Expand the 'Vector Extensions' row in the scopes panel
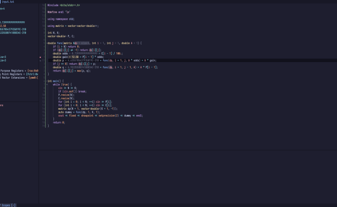Viewport: 337px width, 207px height. point(19,78)
